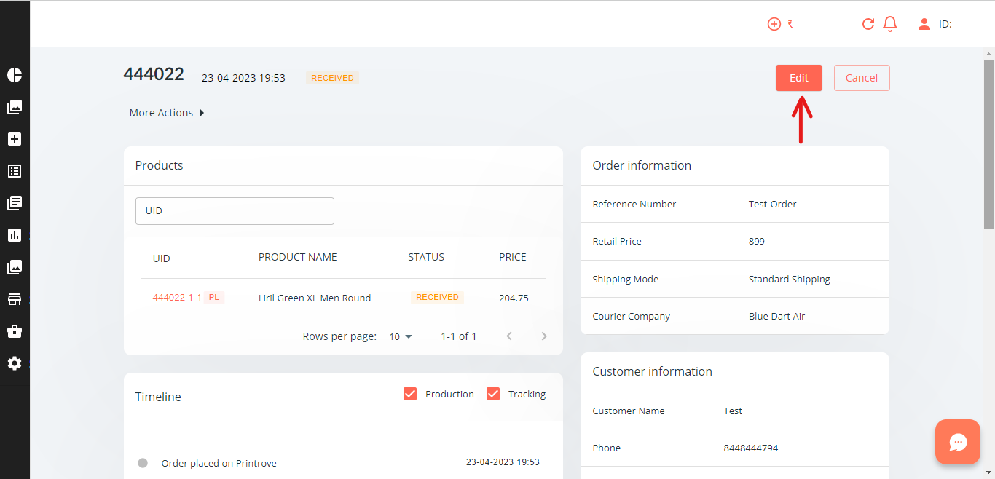Screen dimensions: 995x479
Task: Click the Customer information card heading
Action: 652,371
